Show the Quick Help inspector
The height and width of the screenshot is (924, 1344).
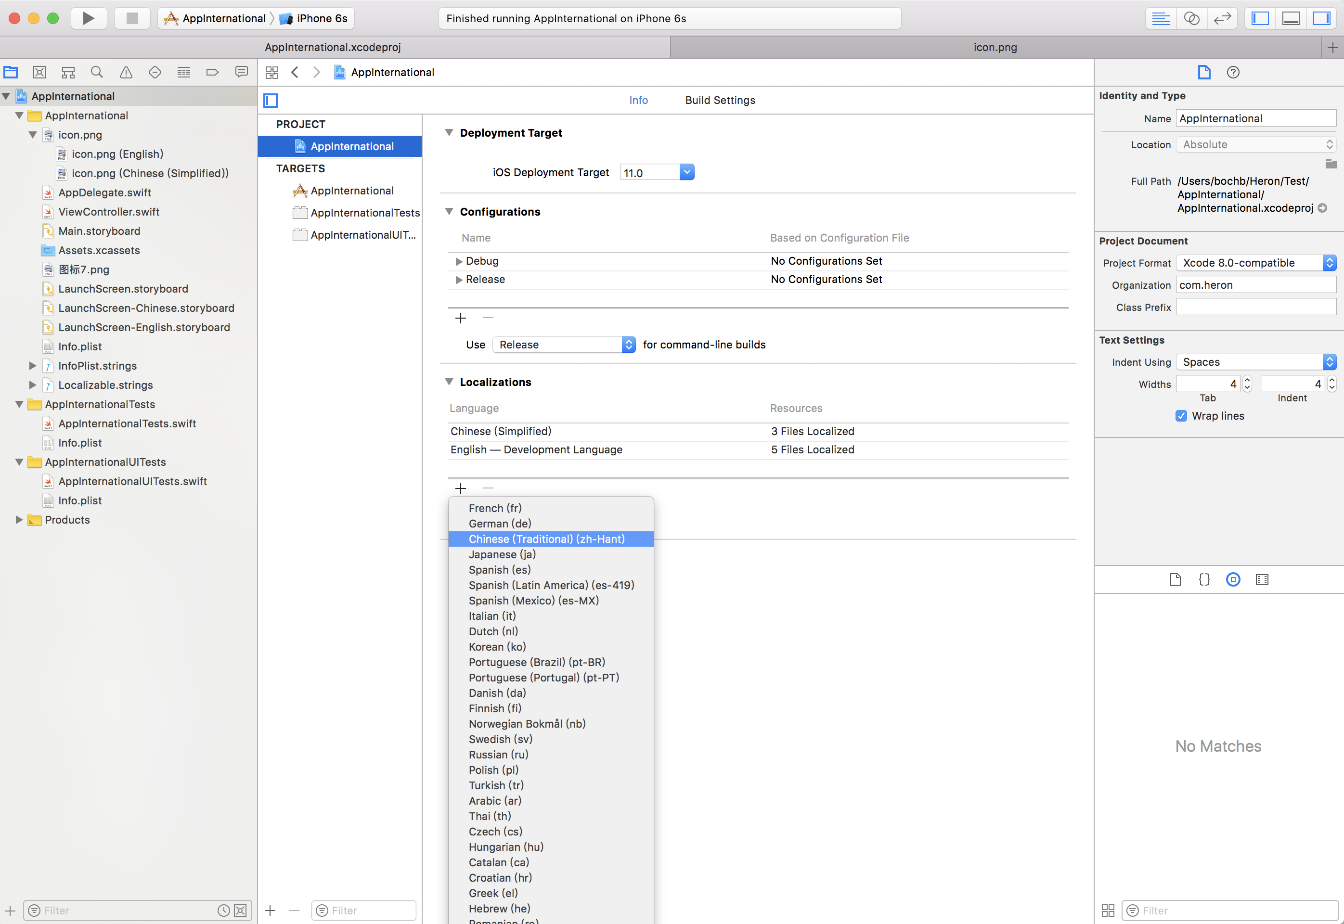[1233, 72]
